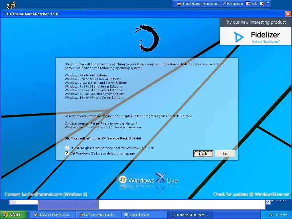292x219 pixels.
Task: Click the raccoon desktop shortcut icon
Action: pyautogui.click(x=11, y=5)
